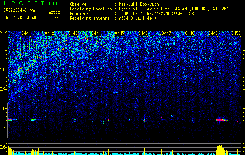The image size is (245, 155).
Task: Click the kHz axis unit label
Action: click(x=4, y=31)
